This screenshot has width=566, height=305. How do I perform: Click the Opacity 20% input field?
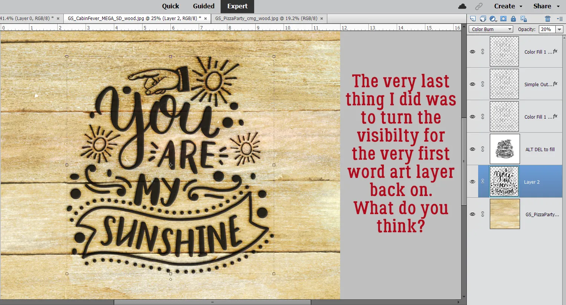545,29
